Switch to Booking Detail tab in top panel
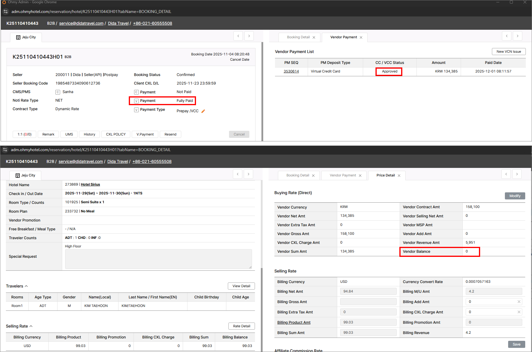 [298, 37]
